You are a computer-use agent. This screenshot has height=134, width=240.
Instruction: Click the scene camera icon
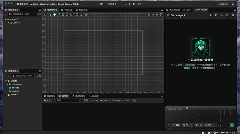[153, 15]
